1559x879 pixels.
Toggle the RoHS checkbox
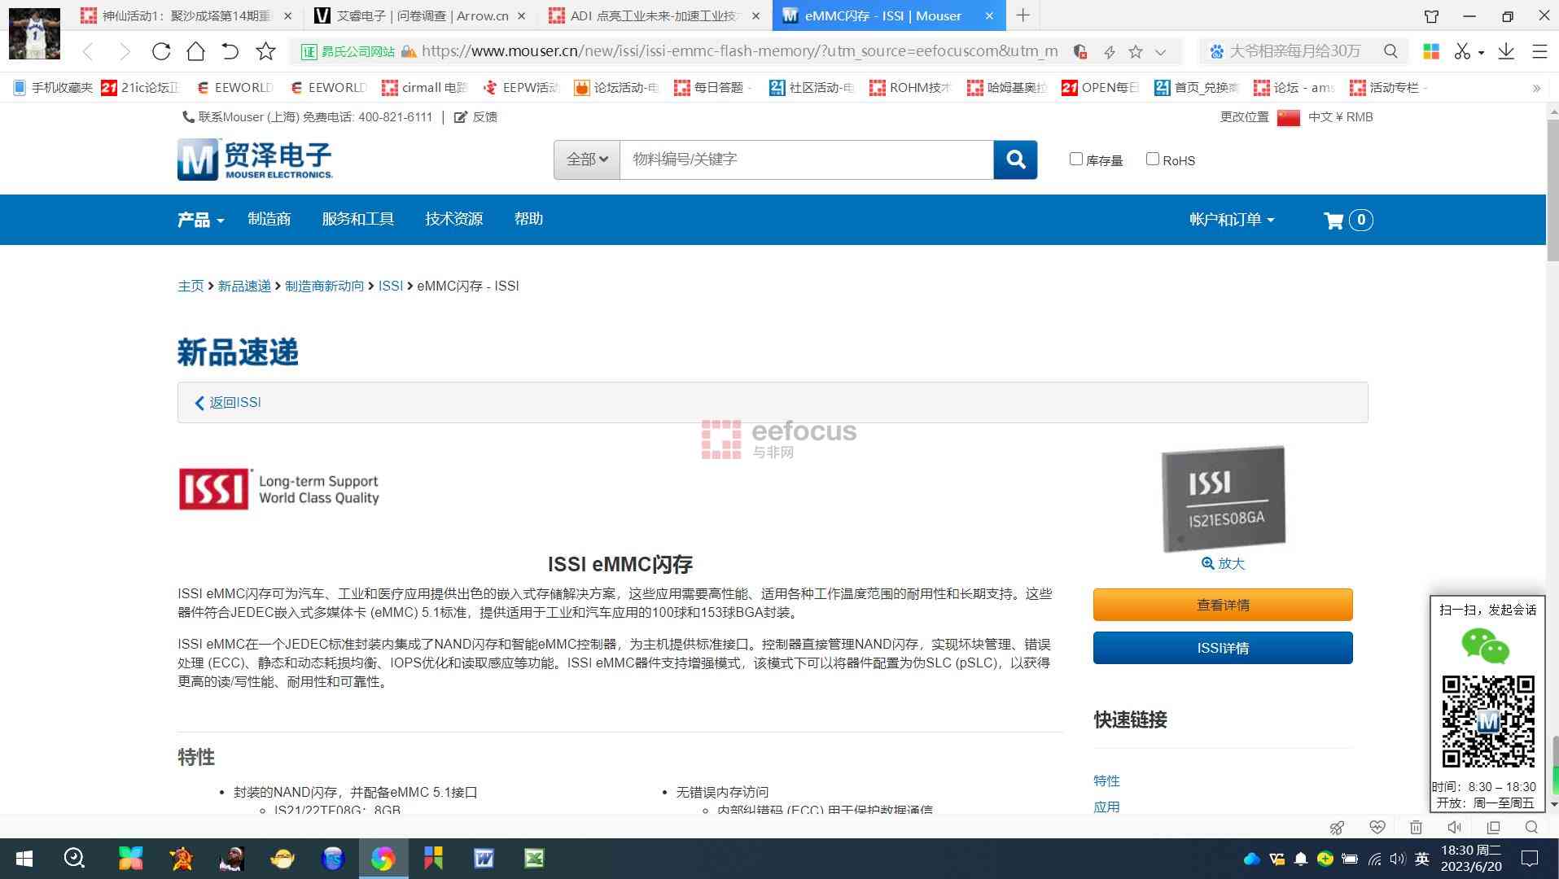pos(1152,159)
